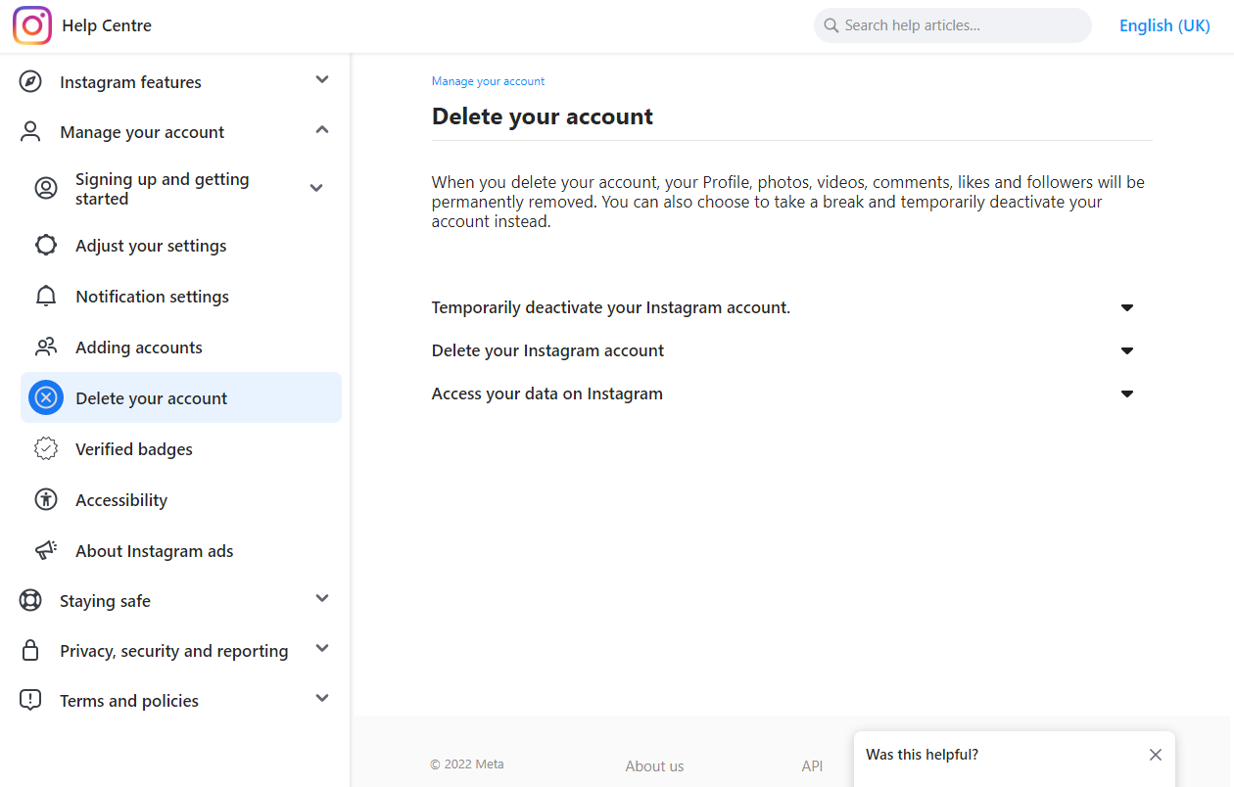This screenshot has width=1234, height=787.
Task: Click the © 2022 Meta footer text
Action: click(x=467, y=764)
